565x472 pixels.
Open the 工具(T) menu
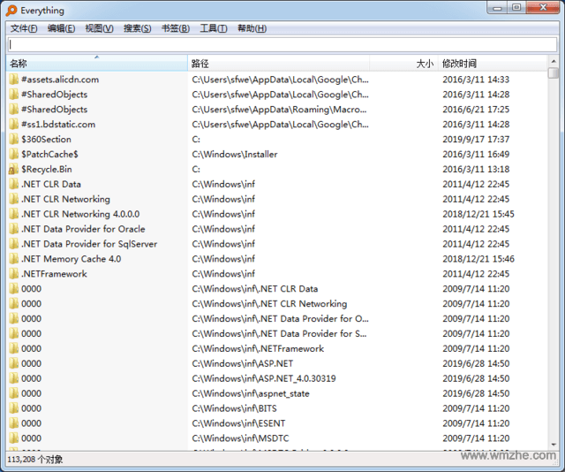click(214, 28)
